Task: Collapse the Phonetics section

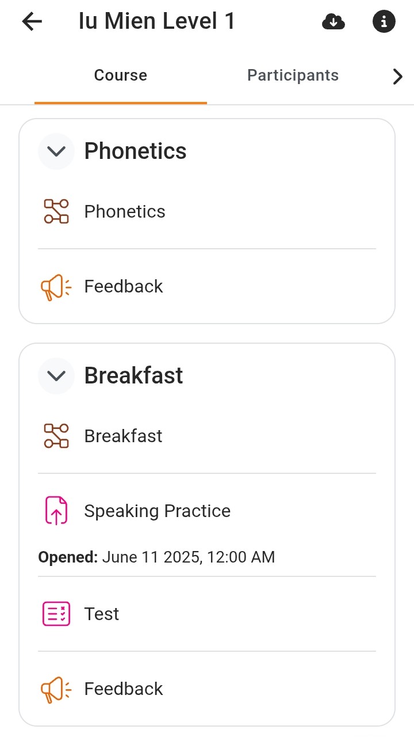Action: click(56, 151)
